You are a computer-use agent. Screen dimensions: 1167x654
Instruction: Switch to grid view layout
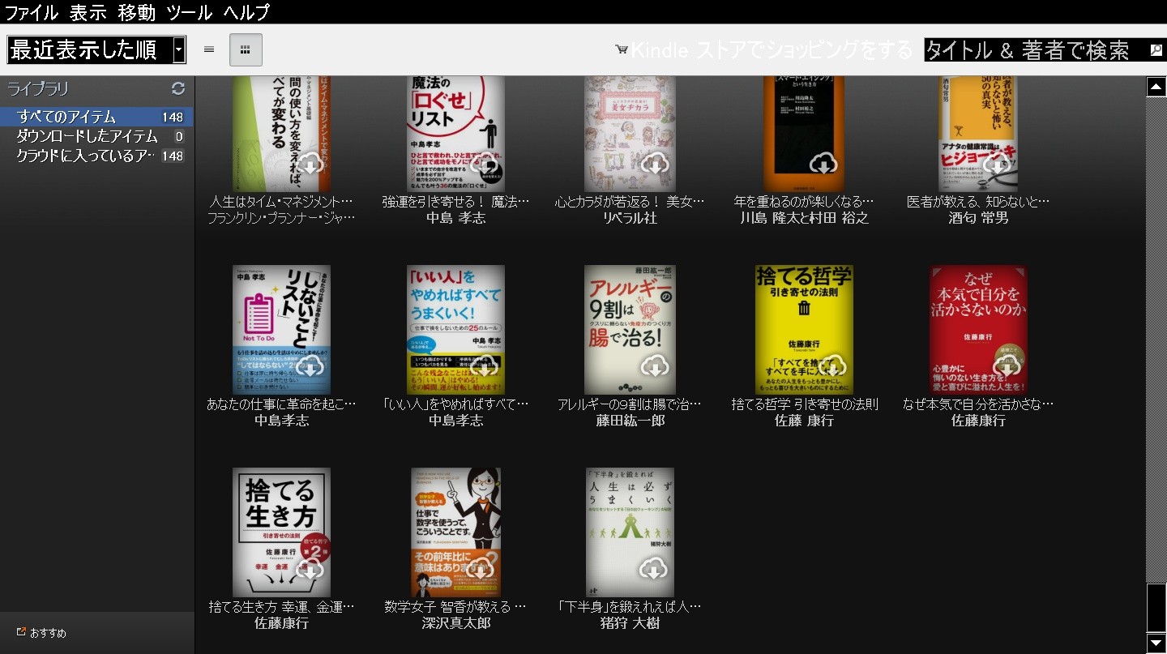pos(246,49)
